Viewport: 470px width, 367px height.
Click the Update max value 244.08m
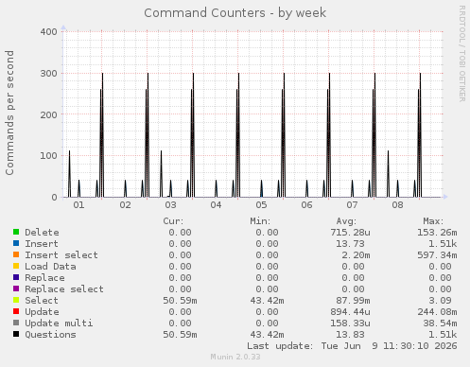[437, 312]
